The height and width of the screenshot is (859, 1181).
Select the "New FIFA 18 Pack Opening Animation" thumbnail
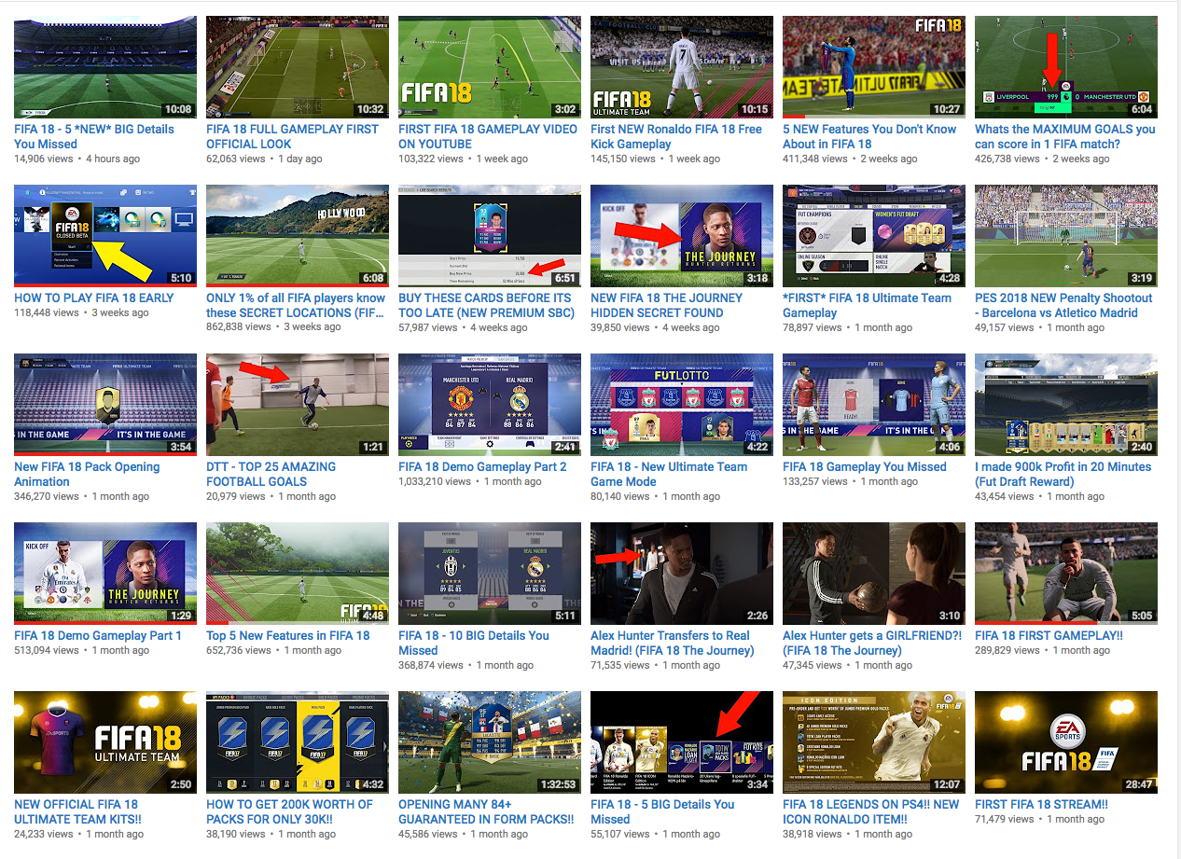coord(104,404)
